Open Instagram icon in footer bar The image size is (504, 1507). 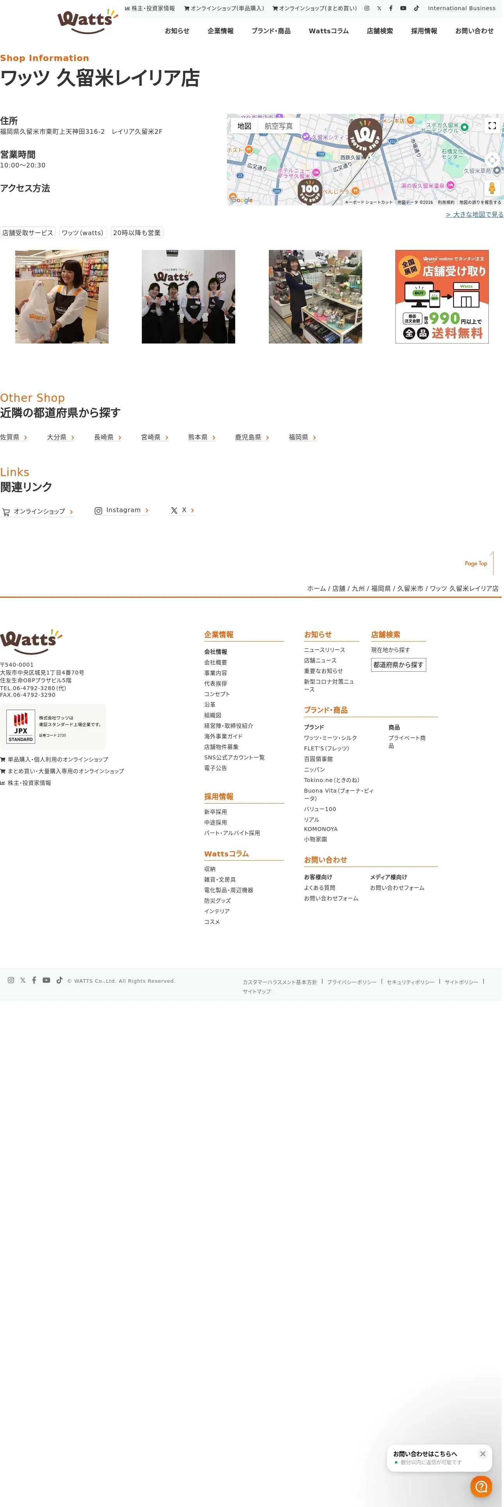11,980
